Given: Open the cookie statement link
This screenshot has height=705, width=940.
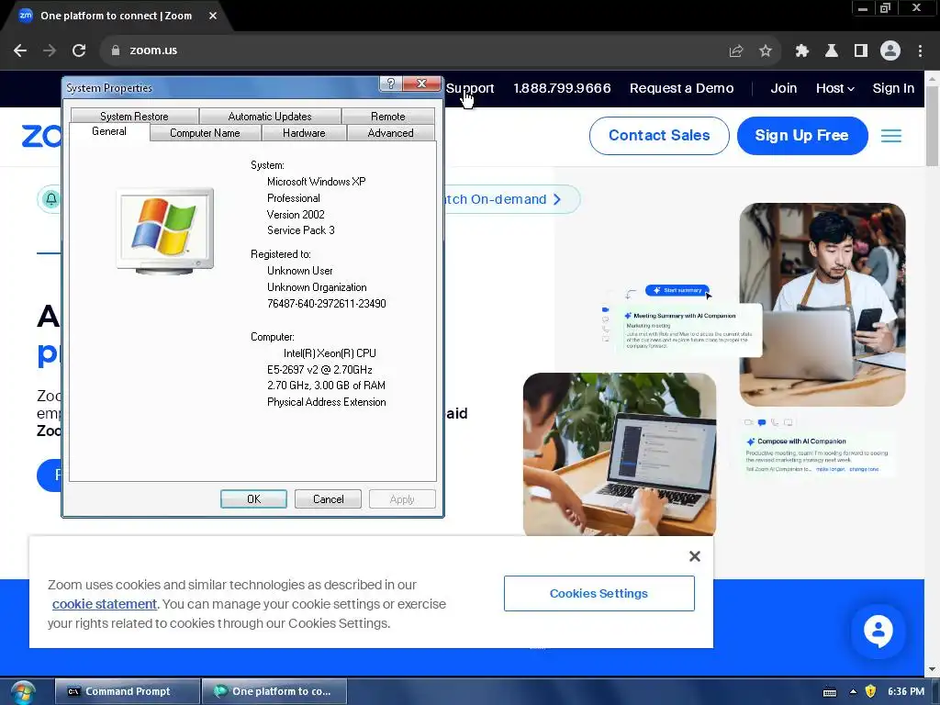Looking at the screenshot, I should click(x=105, y=604).
